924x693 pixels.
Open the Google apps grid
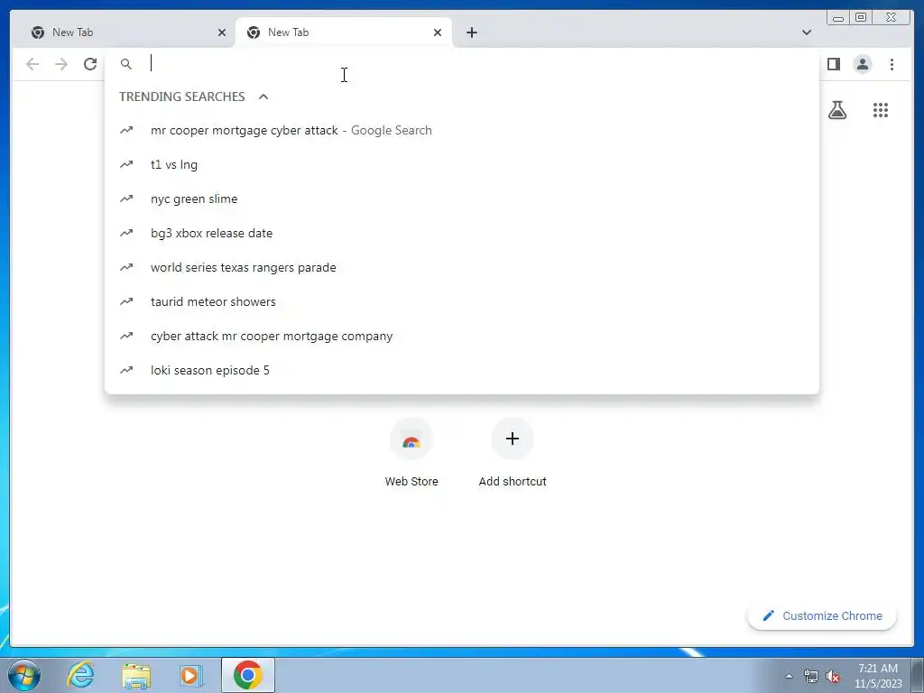point(881,109)
